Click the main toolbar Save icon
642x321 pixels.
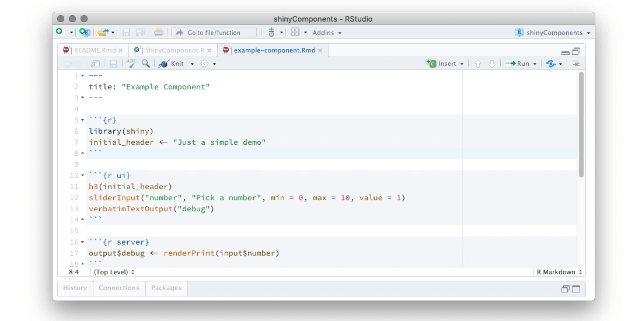tap(127, 32)
